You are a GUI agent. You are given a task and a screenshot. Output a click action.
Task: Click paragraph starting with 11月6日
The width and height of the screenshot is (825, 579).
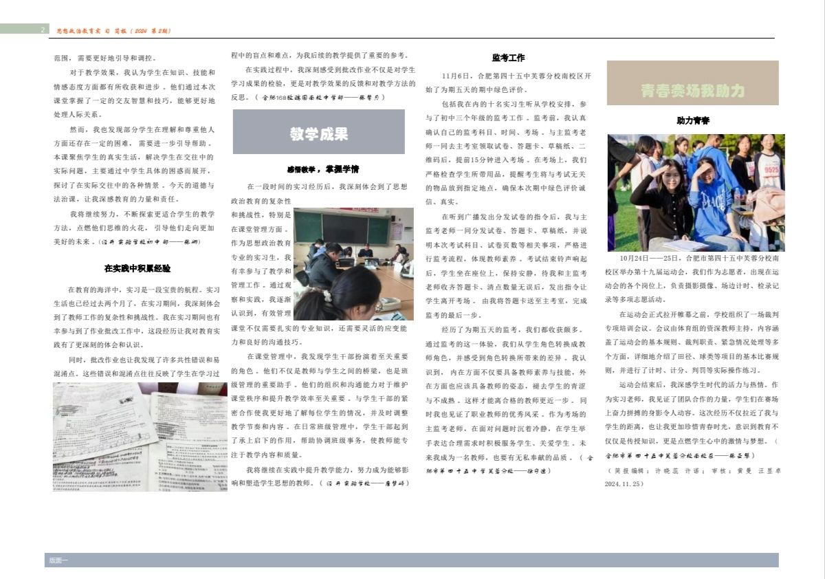click(508, 83)
